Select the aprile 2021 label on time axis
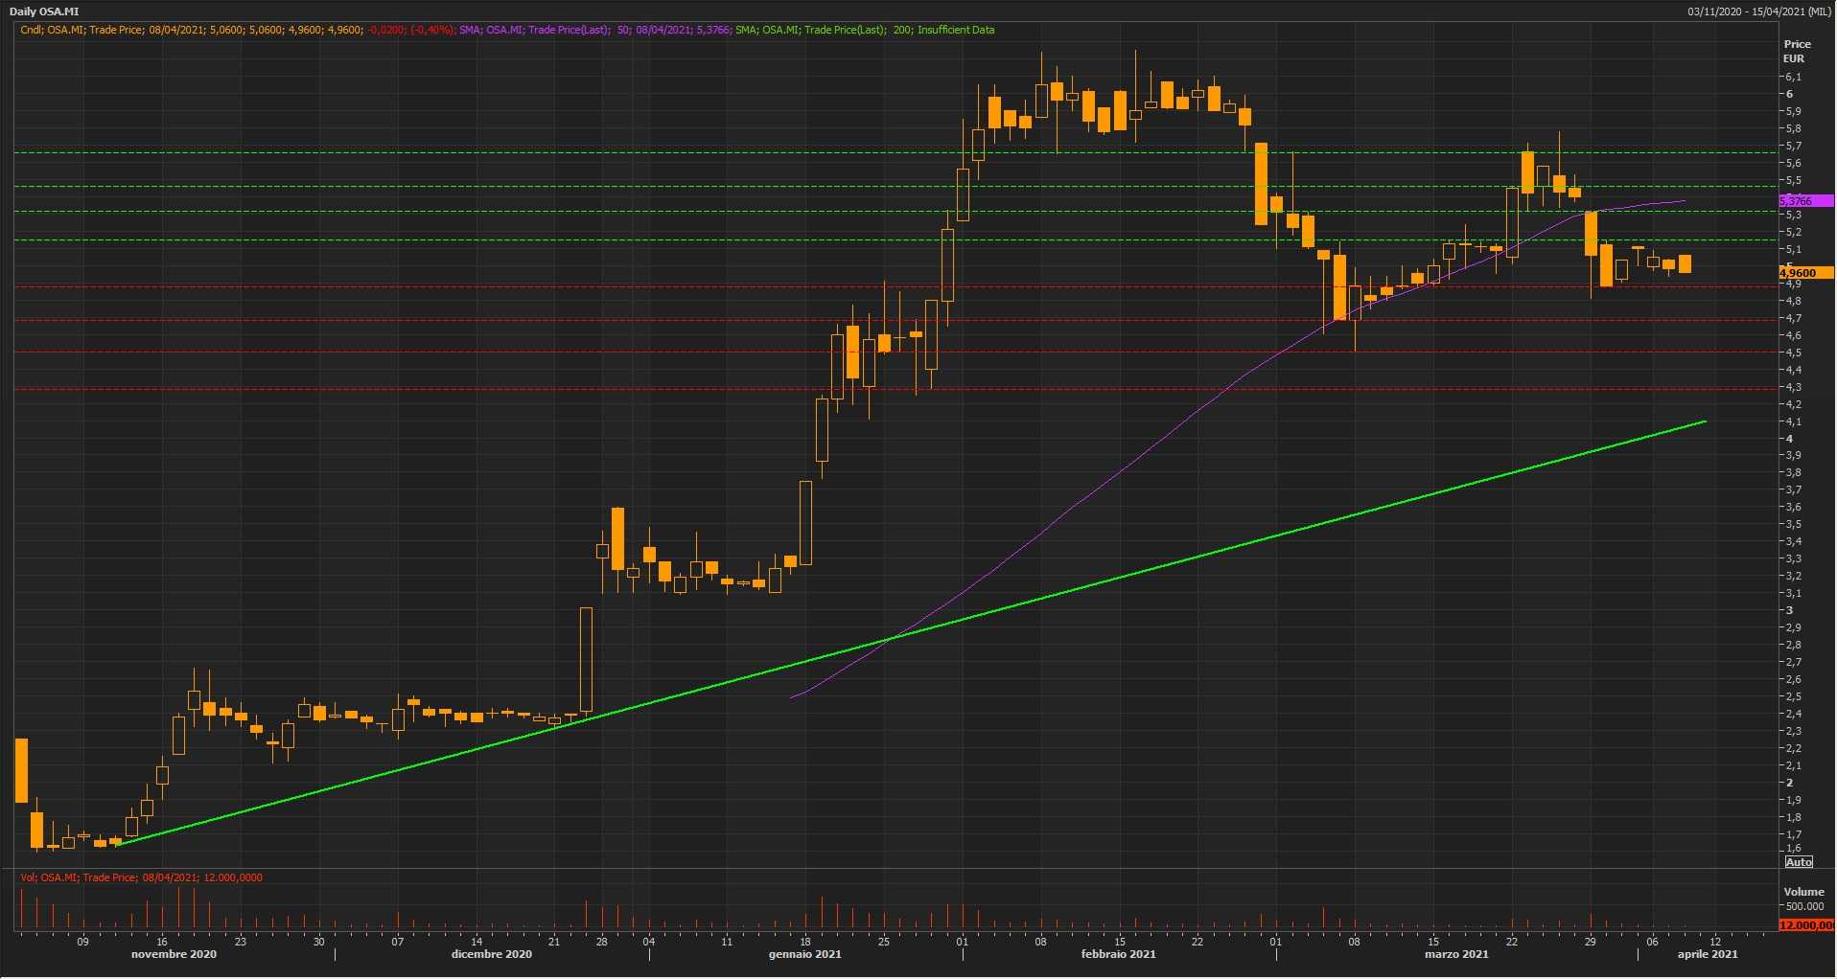This screenshot has width=1837, height=979. (x=1707, y=954)
